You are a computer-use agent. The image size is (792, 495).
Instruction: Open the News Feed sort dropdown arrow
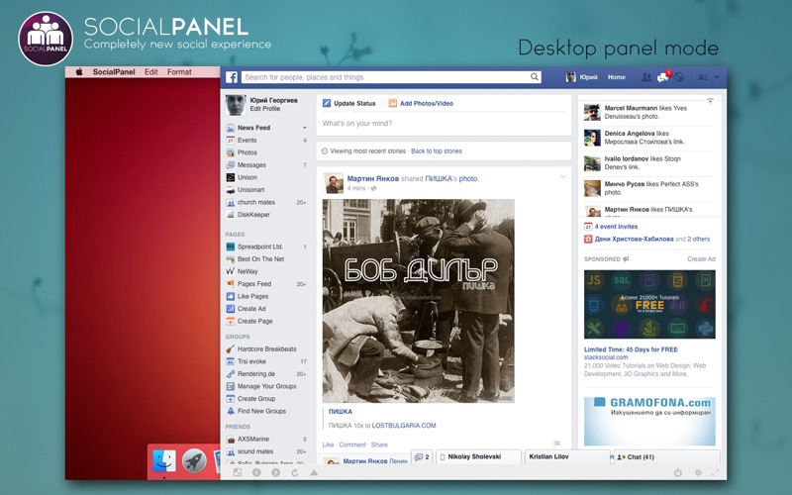tap(305, 128)
